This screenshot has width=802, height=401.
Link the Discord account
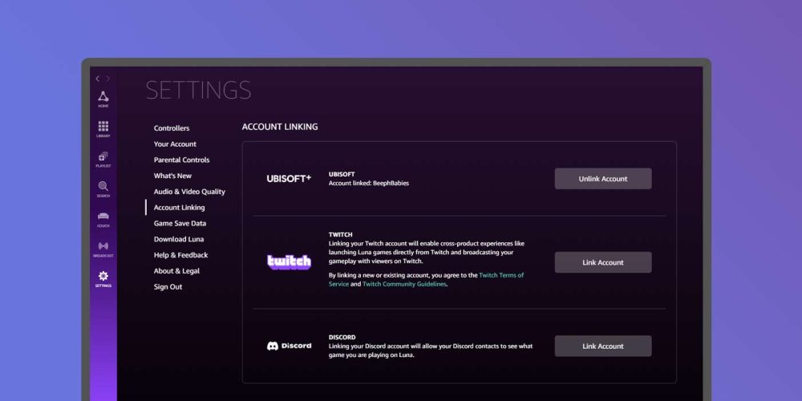pyautogui.click(x=602, y=346)
